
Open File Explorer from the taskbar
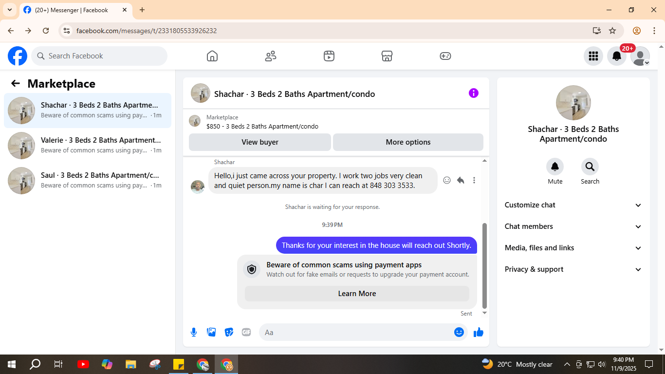130,364
